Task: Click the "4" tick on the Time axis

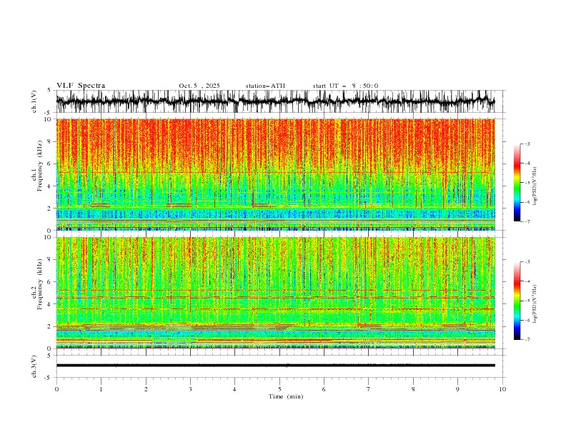Action: 234,389
